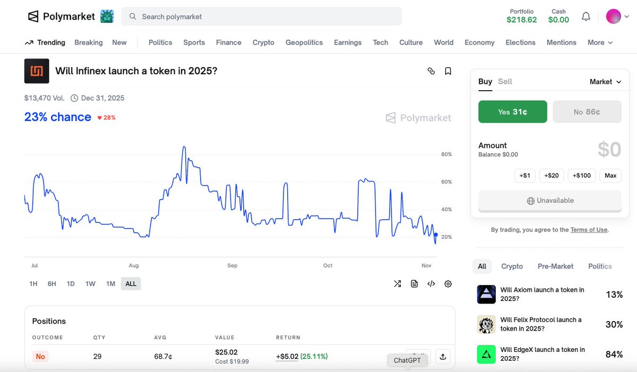
Task: Open the notifications bell
Action: (586, 16)
